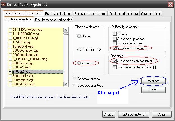This screenshot has width=175, height=121.
Task: Select 310car2.wag in the file list
Action: click(22, 72)
